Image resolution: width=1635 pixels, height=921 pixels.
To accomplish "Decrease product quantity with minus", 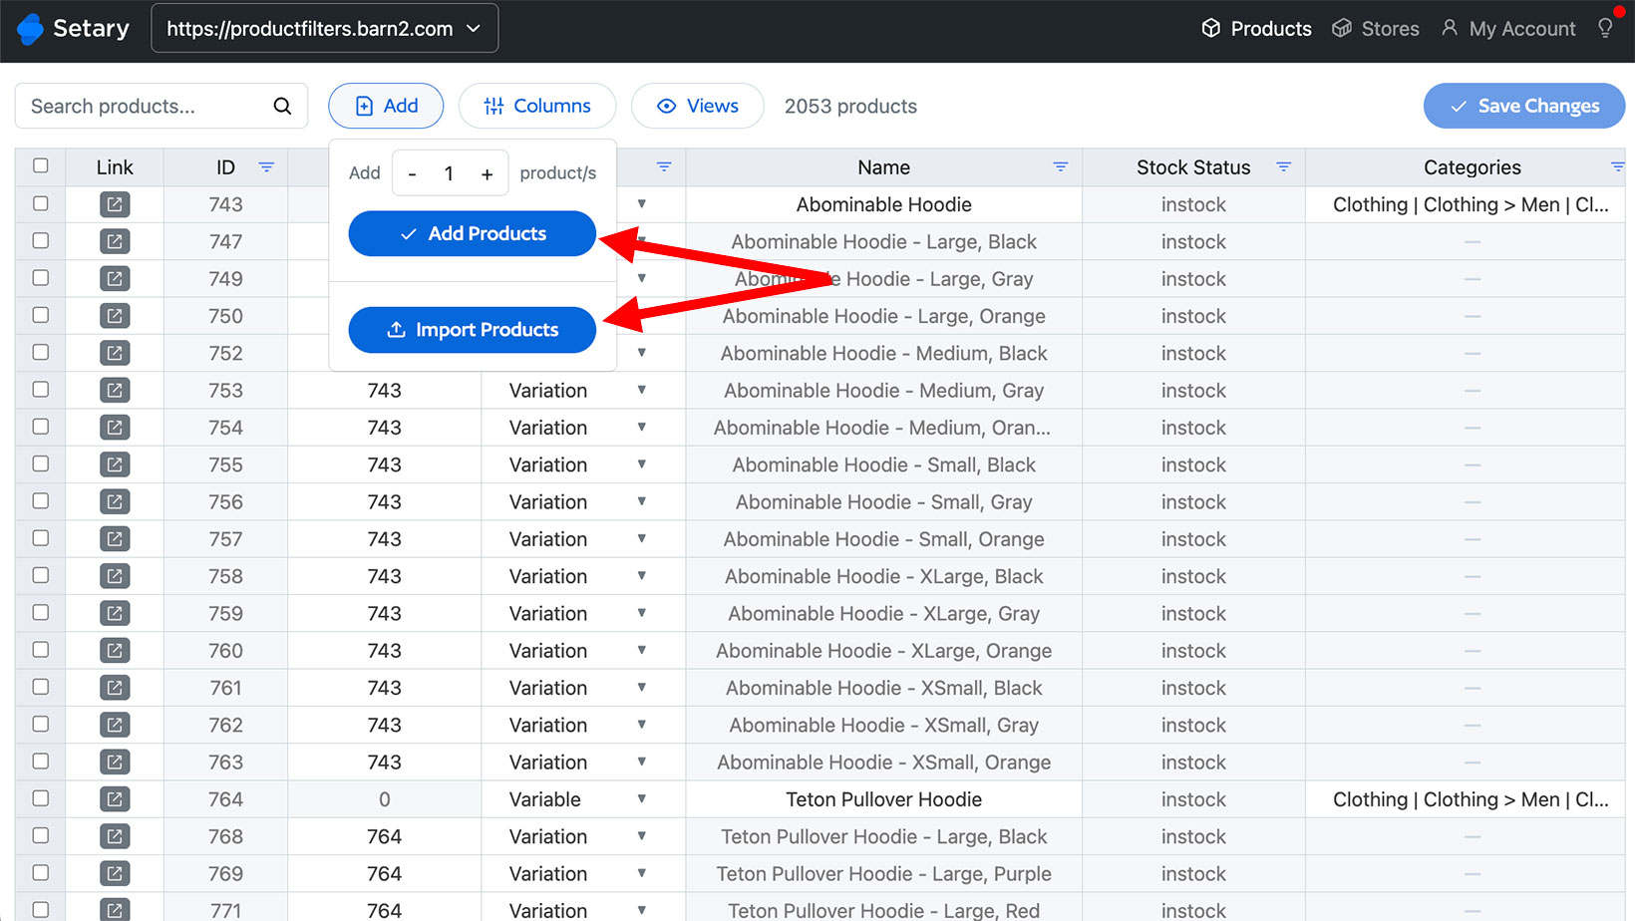I will point(412,173).
